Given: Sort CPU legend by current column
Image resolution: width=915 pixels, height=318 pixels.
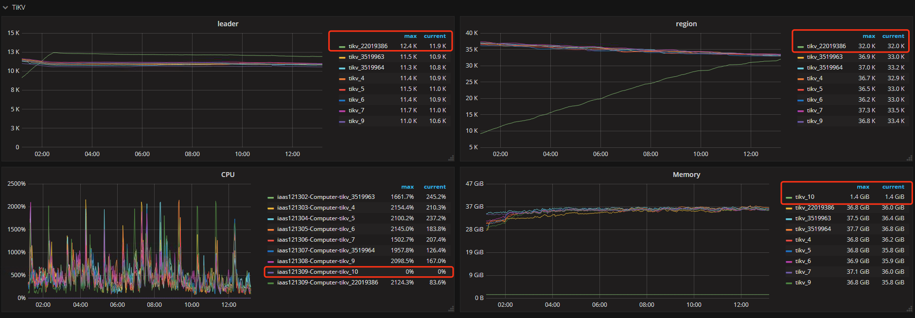Looking at the screenshot, I should [434, 187].
